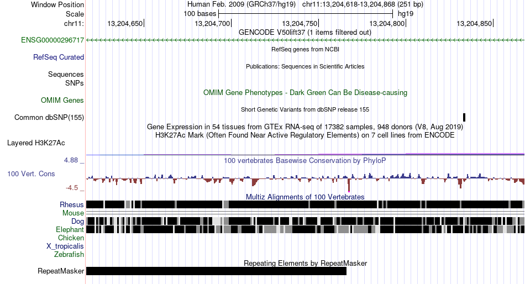Click the Sequences track label

pos(66,75)
